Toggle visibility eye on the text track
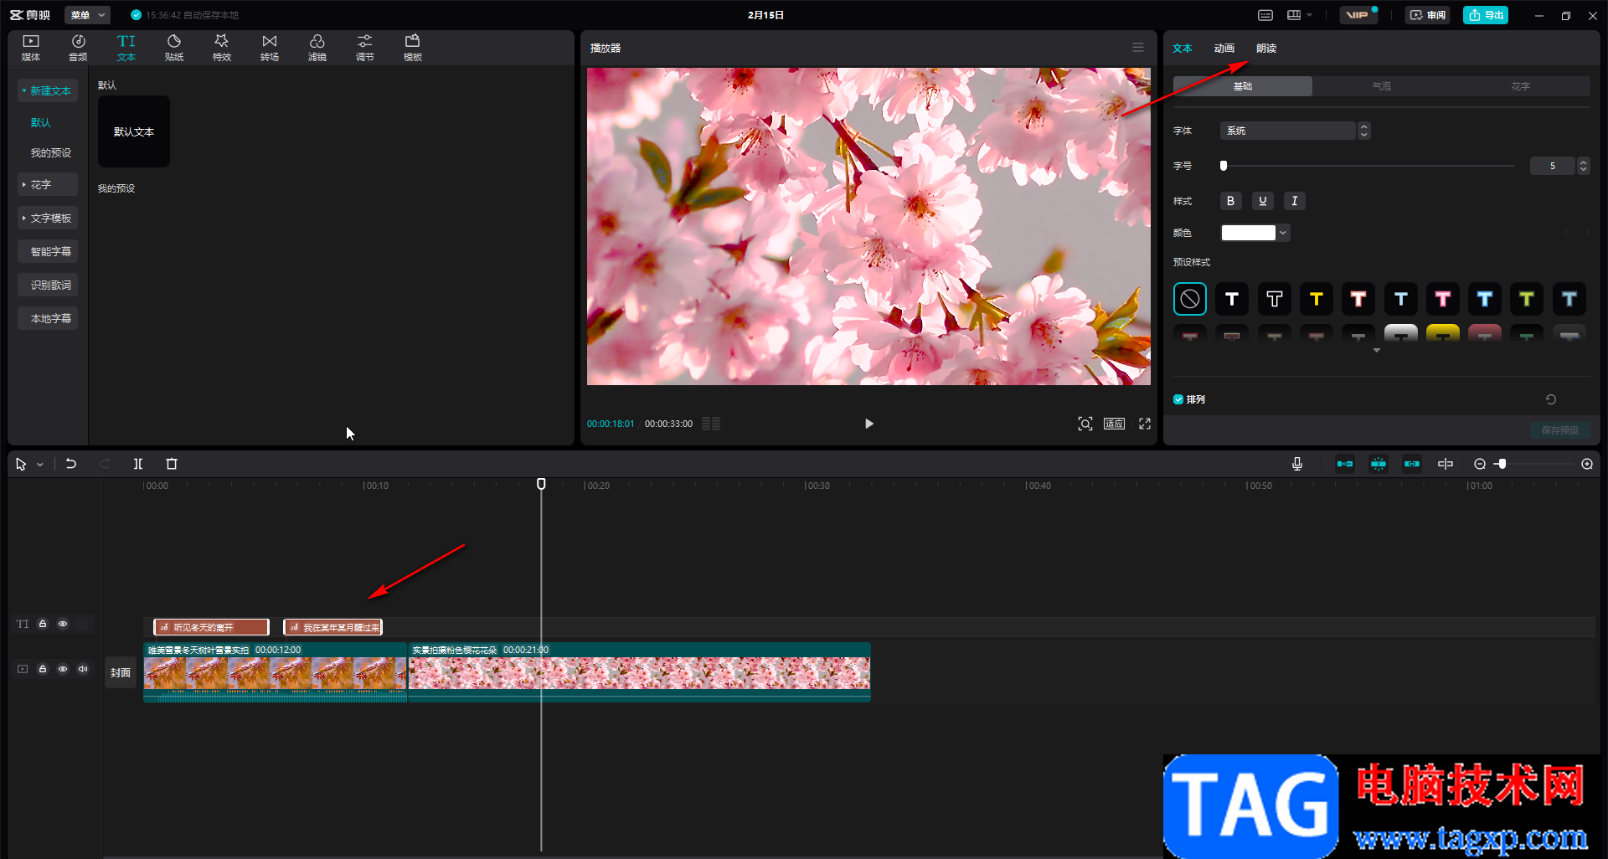Image resolution: width=1608 pixels, height=859 pixels. 63,624
